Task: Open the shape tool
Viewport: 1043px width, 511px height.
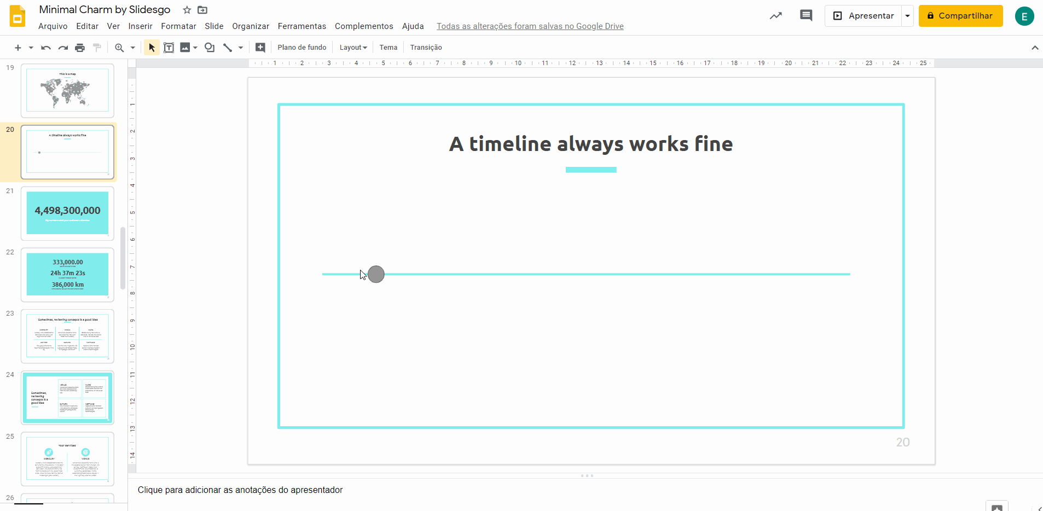Action: 210,48
